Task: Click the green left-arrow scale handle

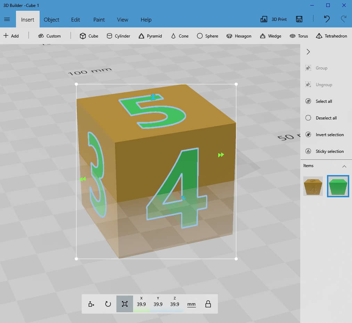Action: 83,179
